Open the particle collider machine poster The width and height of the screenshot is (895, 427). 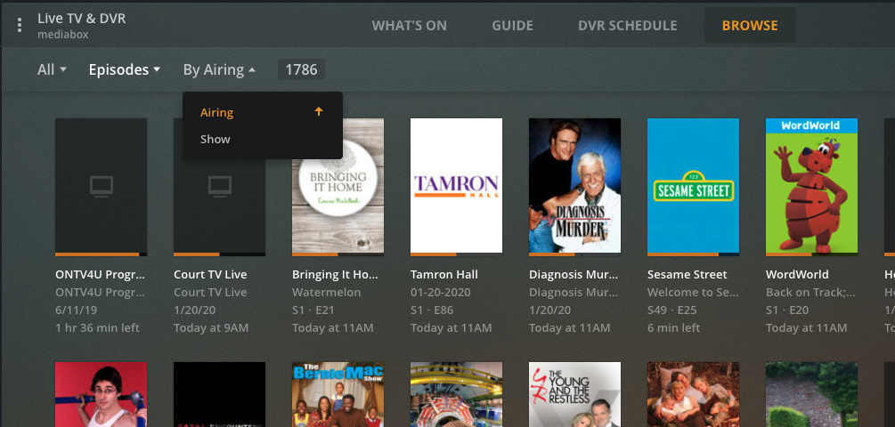(x=456, y=394)
